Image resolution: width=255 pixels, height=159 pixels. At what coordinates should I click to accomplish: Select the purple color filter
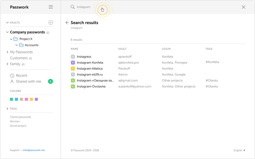[x=36, y=99]
